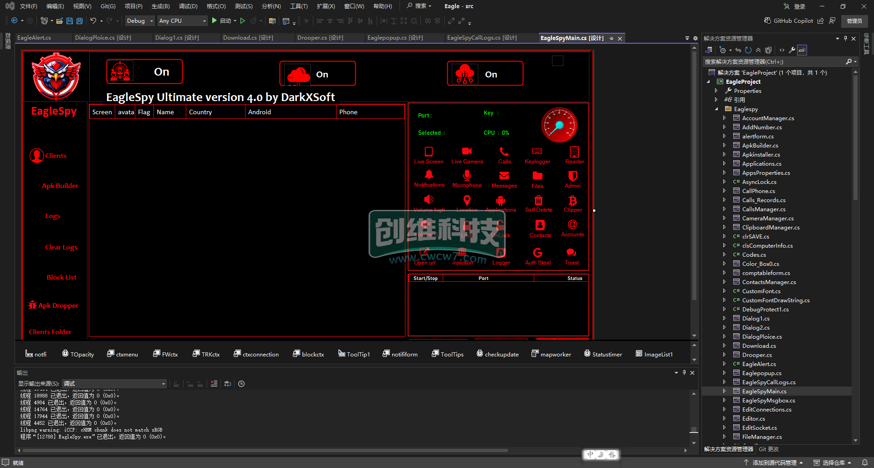Click the Save All toolbar icon
Viewport: 874px width, 468px height.
(80, 21)
